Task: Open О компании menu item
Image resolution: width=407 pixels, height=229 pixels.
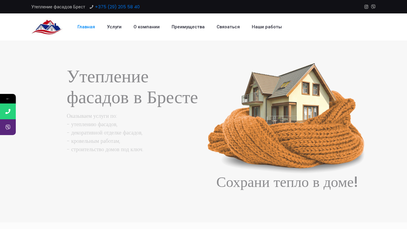Action: [147, 27]
